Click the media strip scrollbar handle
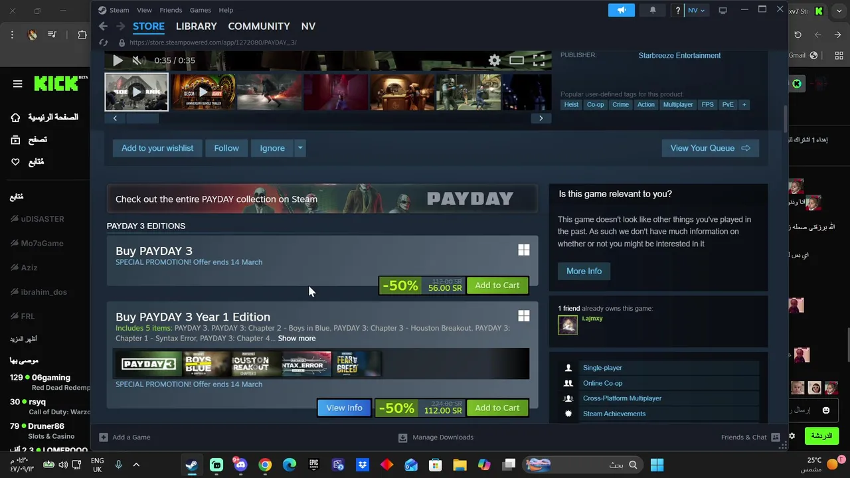 [x=143, y=118]
